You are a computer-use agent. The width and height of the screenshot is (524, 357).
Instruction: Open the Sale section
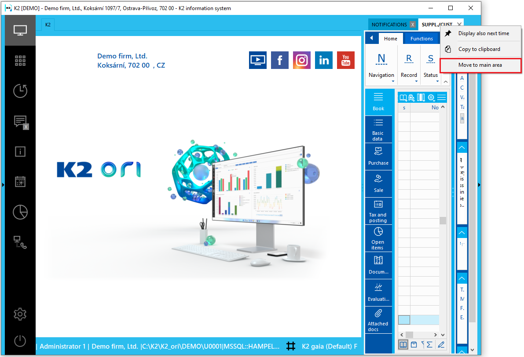378,184
